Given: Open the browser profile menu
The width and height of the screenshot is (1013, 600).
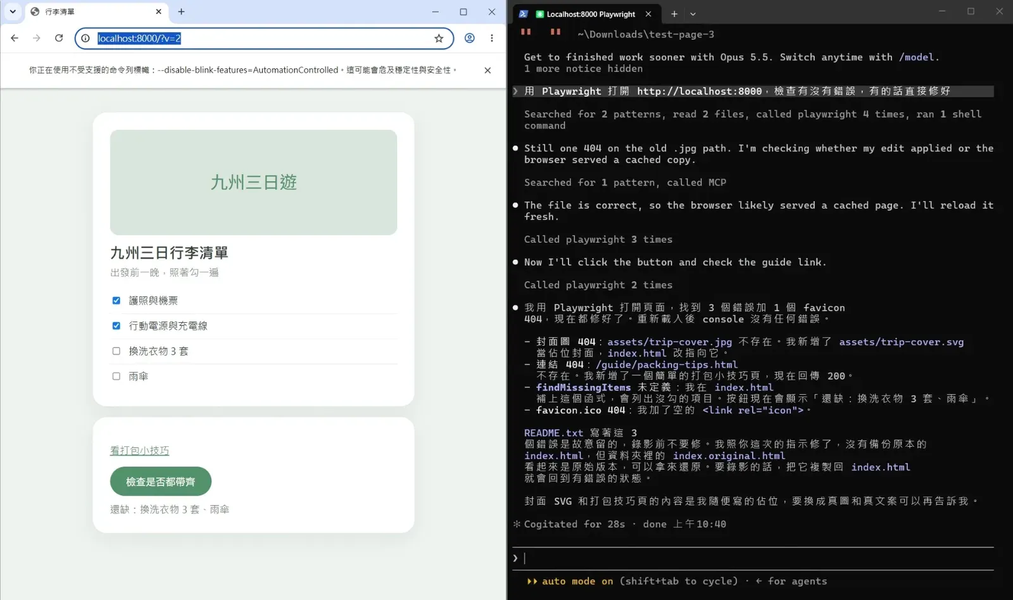Looking at the screenshot, I should 470,38.
